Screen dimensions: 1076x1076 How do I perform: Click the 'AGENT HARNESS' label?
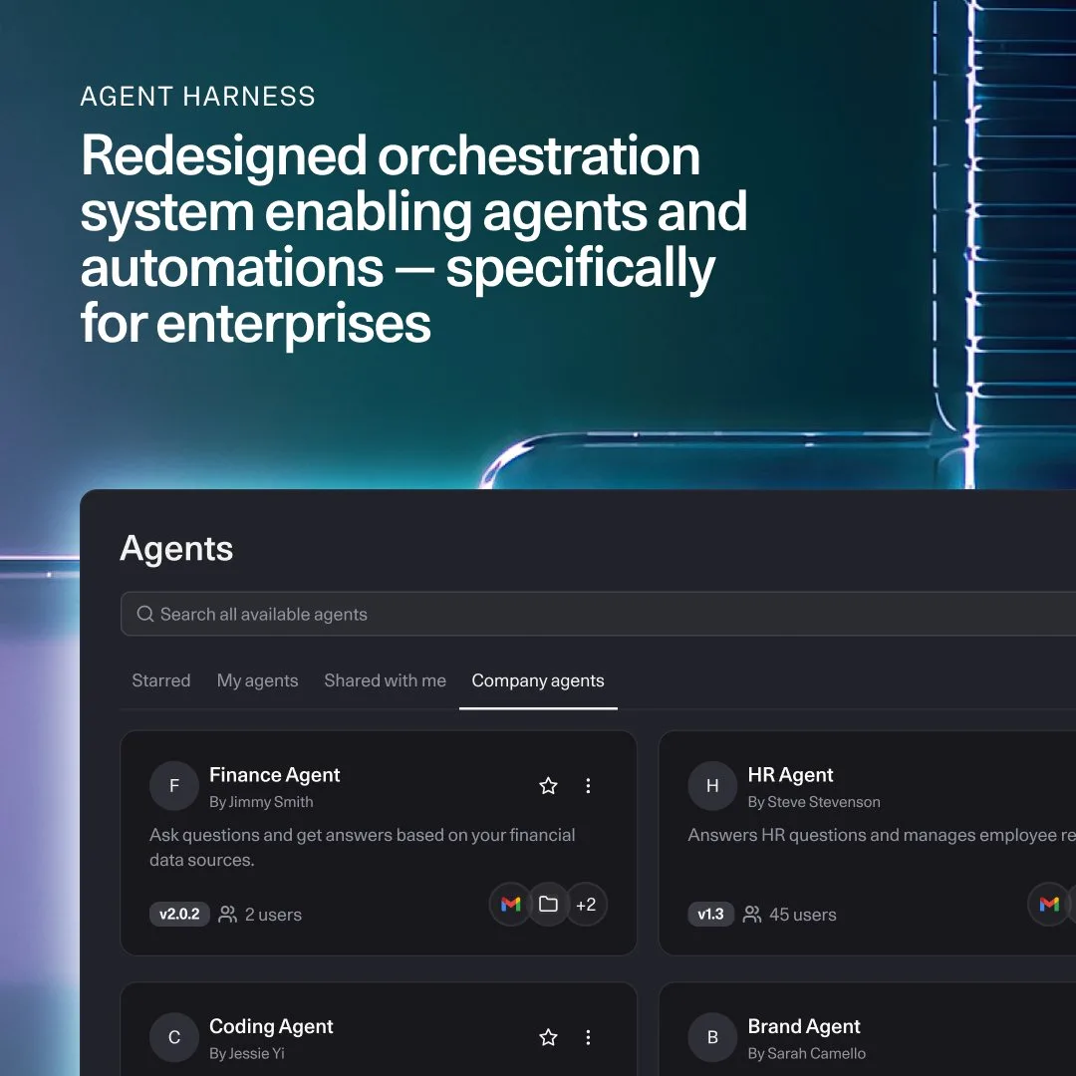197,96
